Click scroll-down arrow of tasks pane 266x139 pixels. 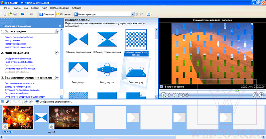click(x=62, y=97)
